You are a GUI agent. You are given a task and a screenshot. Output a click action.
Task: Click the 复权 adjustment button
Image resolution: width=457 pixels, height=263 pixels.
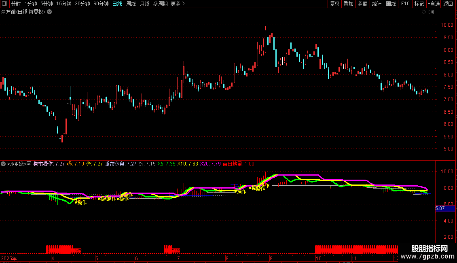point(334,4)
